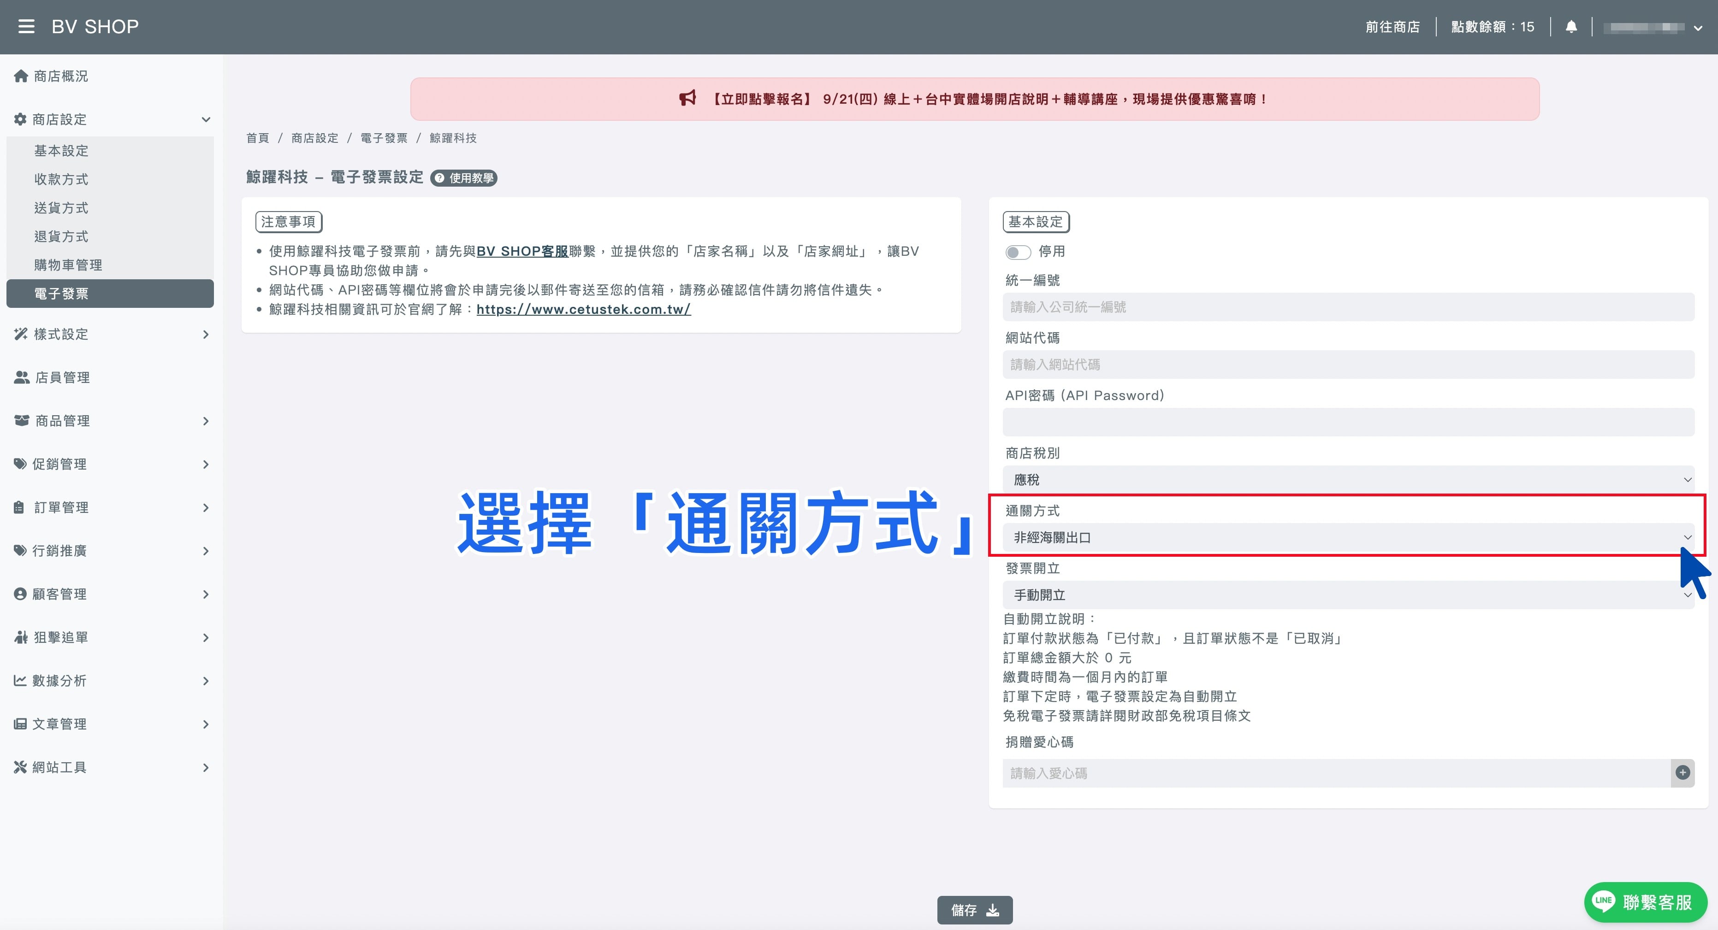The image size is (1718, 930).
Task: Click the 促銷管理 tags icon
Action: [21, 464]
